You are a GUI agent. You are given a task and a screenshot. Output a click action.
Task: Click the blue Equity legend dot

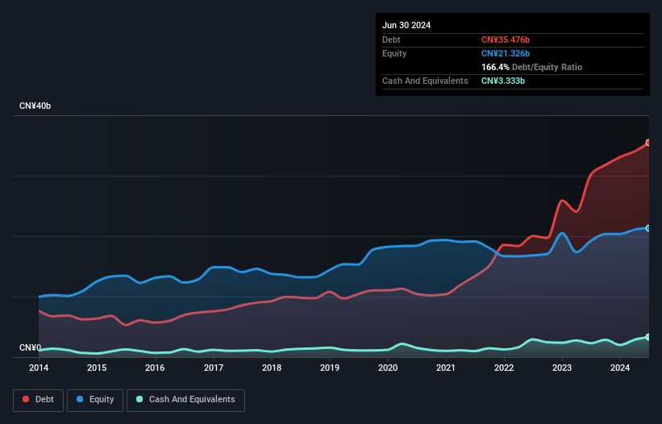(x=80, y=399)
